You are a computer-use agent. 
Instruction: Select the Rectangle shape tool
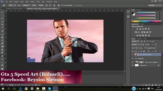2,65
